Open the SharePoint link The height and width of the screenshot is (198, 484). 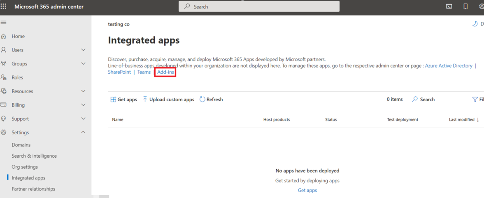coord(119,72)
